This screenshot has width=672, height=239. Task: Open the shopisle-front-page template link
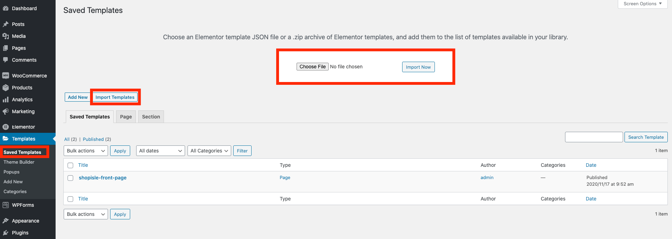(102, 178)
